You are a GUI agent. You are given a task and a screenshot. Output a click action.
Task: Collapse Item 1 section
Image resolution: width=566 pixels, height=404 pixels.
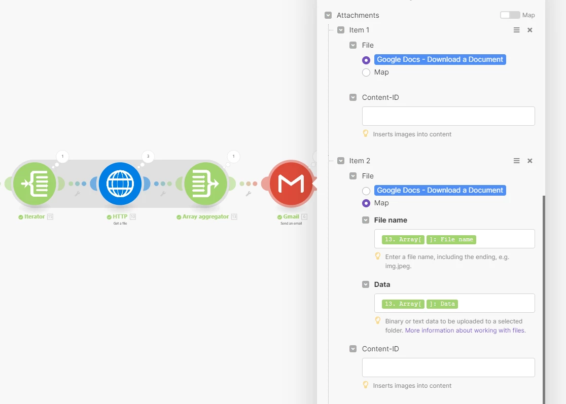tap(341, 30)
